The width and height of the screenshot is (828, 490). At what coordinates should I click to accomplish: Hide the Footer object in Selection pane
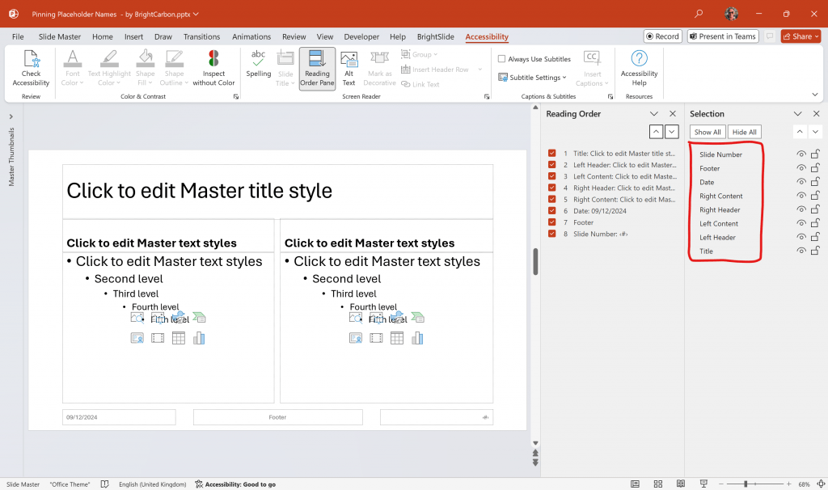801,167
